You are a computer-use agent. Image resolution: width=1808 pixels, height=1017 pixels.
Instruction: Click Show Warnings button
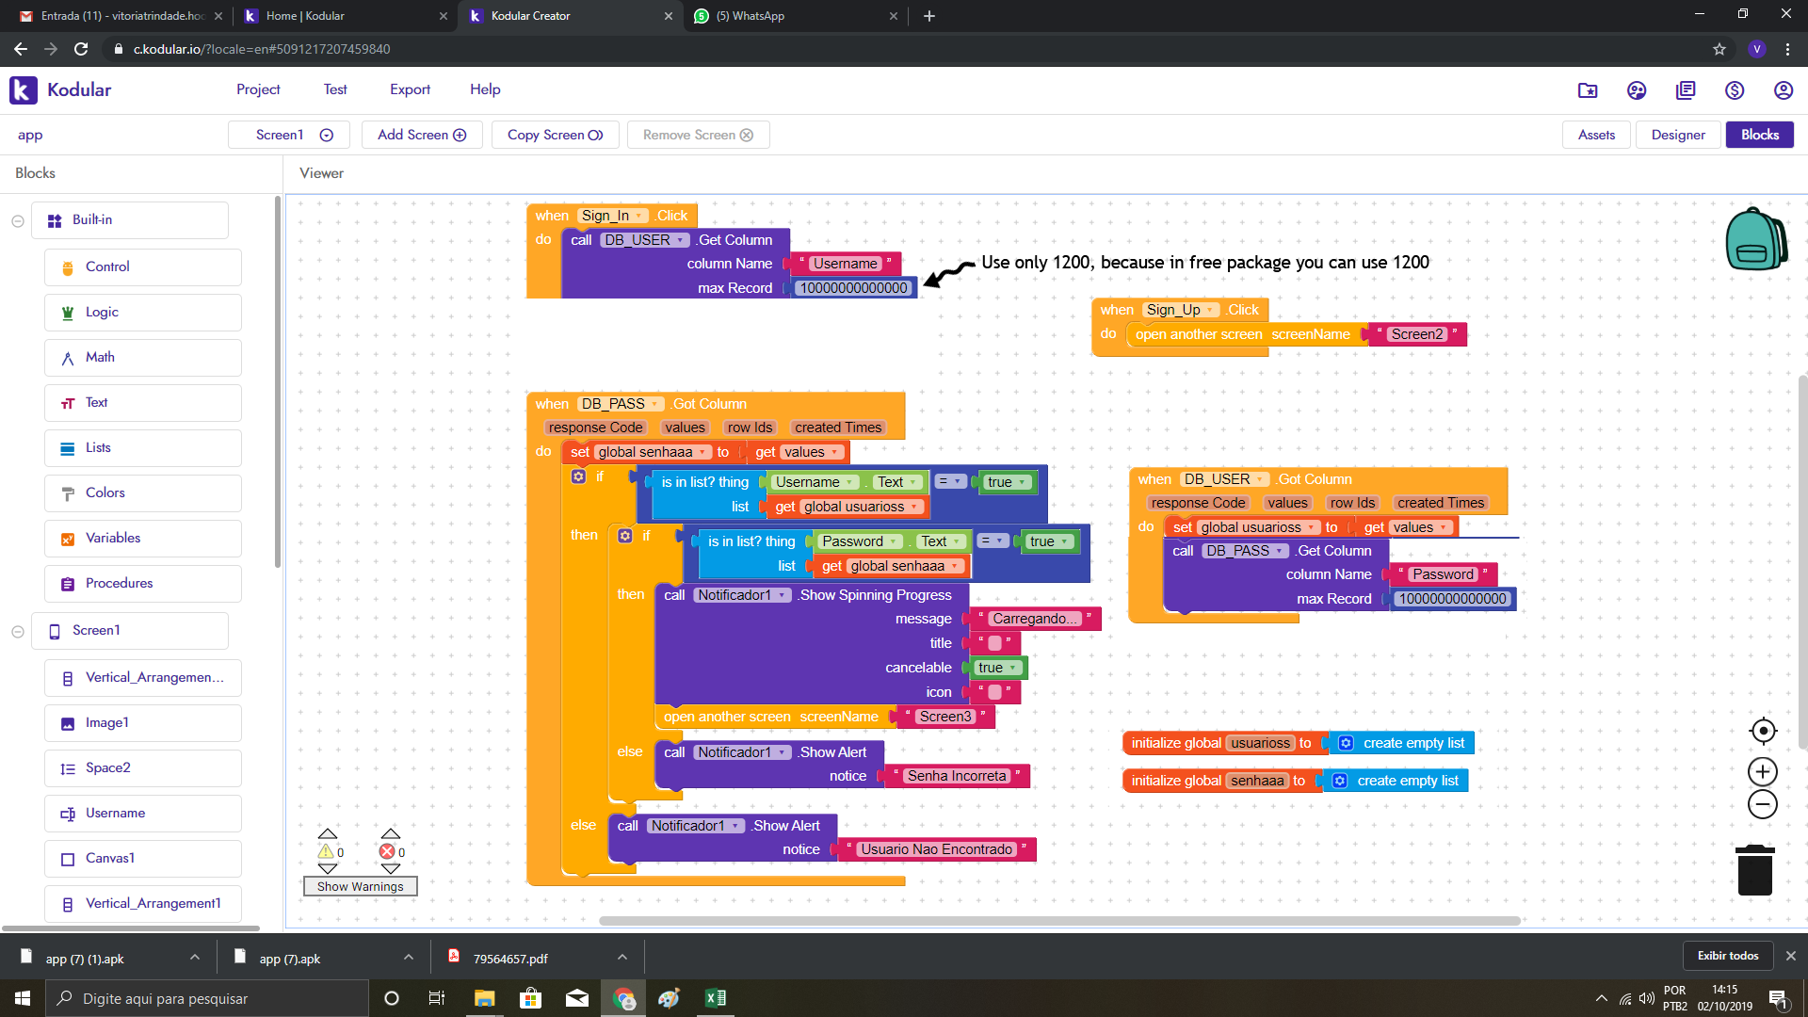click(360, 886)
